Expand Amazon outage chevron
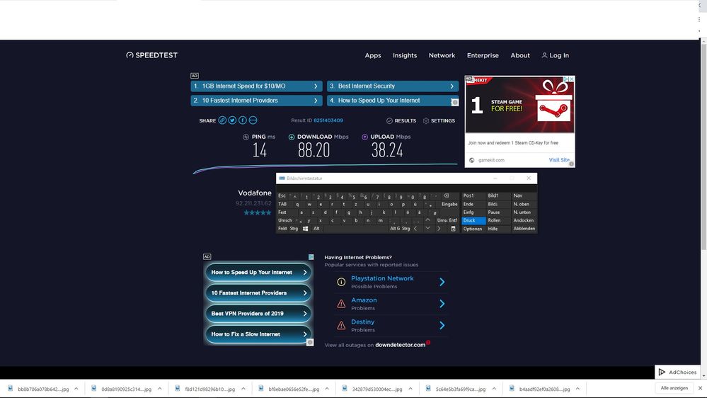The height and width of the screenshot is (398, 707). point(442,304)
